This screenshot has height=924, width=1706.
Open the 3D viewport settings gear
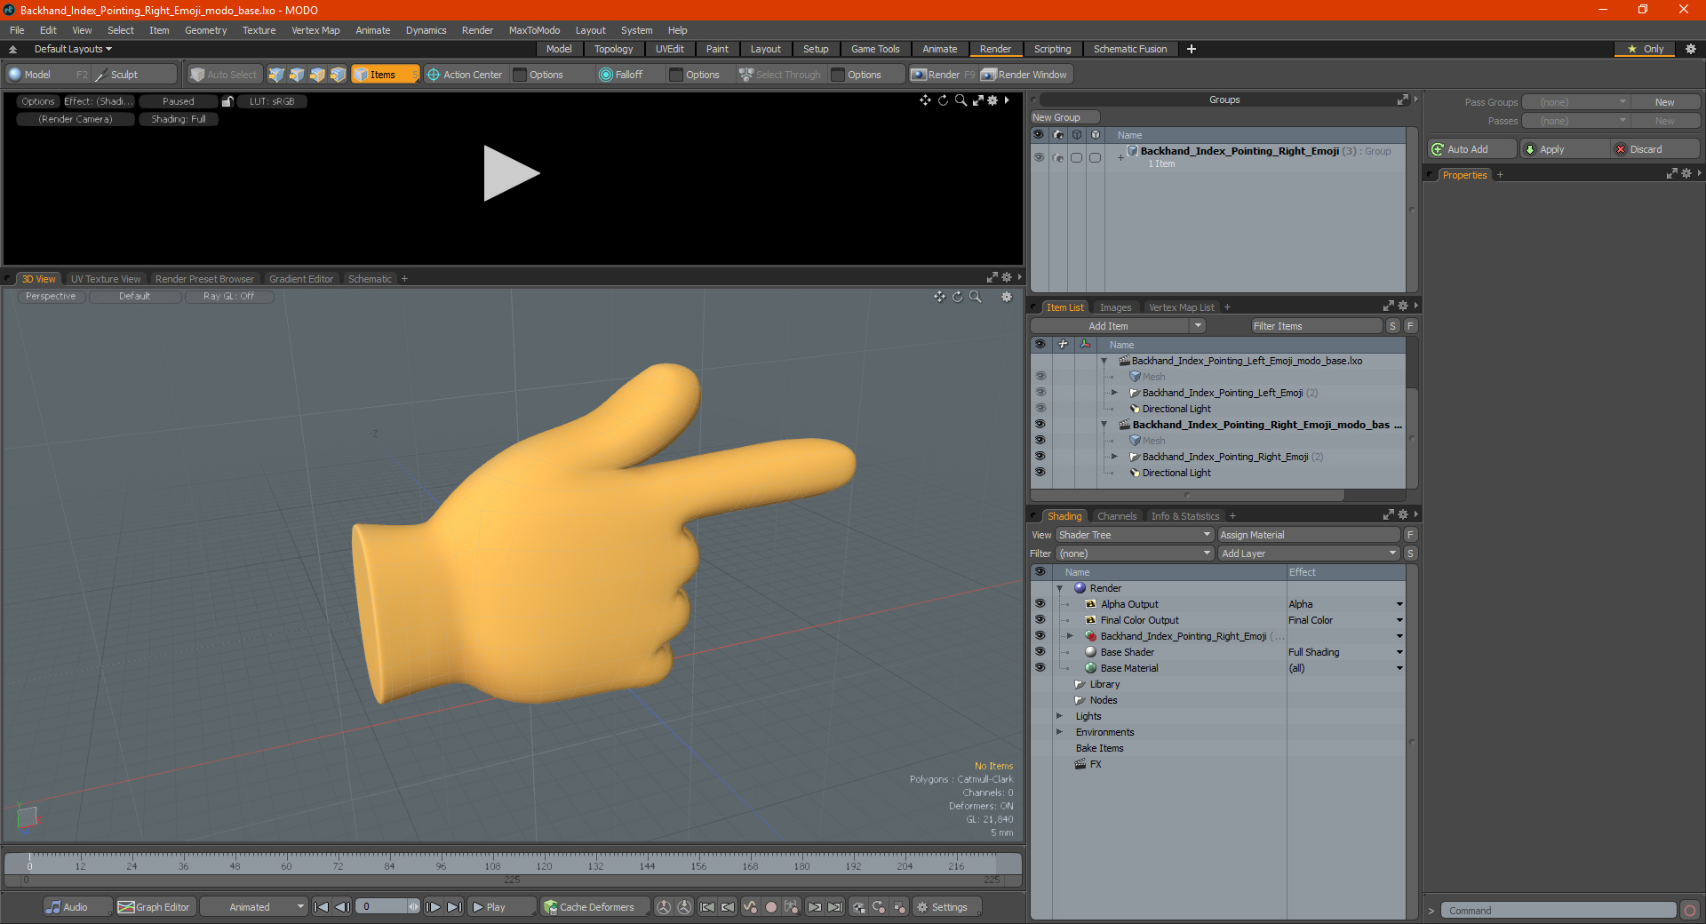tap(1007, 297)
